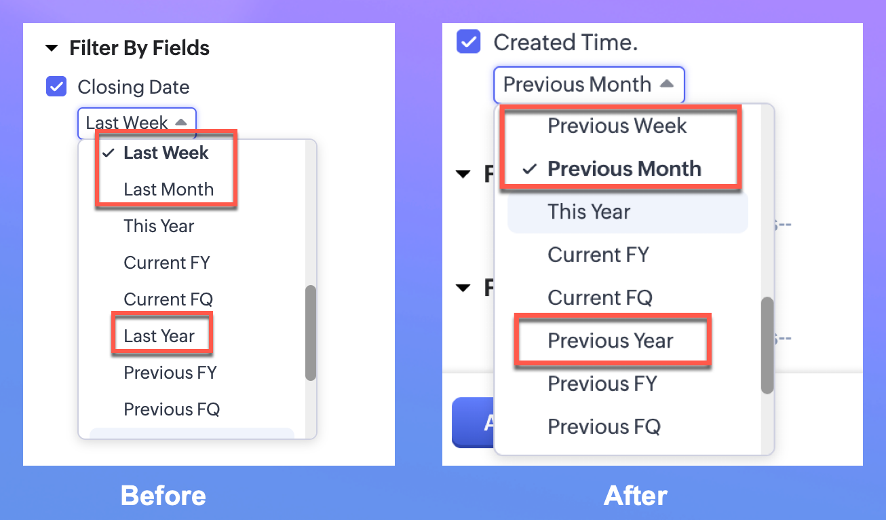Uncheck the Closing Date checkbox

[x=56, y=87]
